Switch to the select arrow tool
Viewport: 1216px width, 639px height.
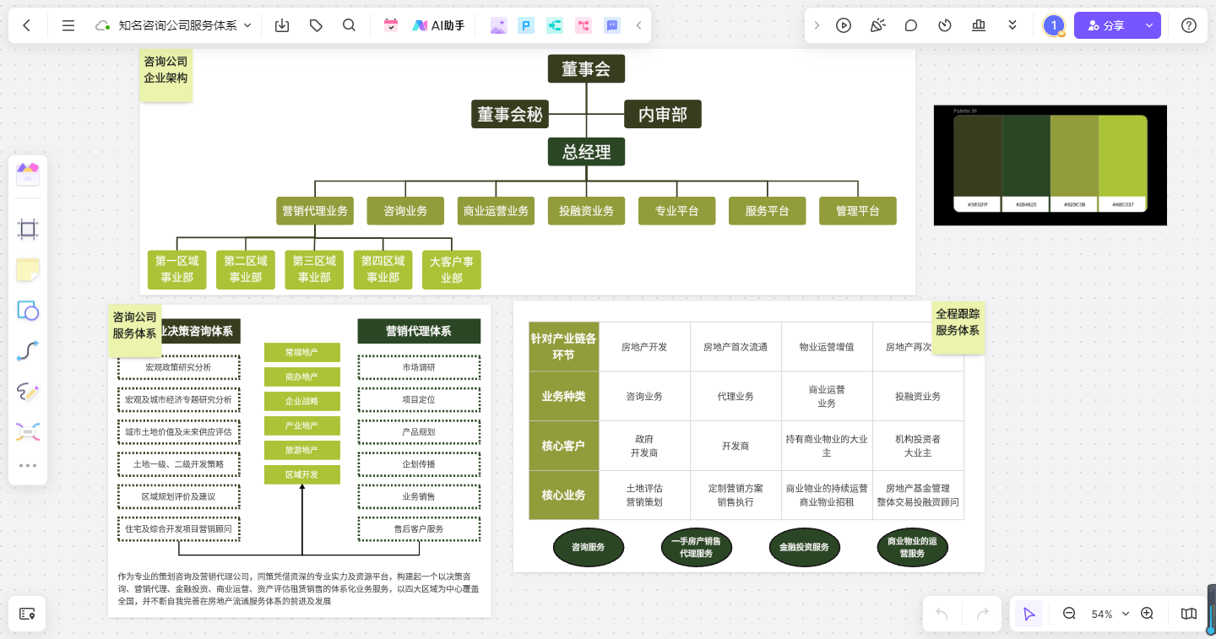tap(1028, 614)
